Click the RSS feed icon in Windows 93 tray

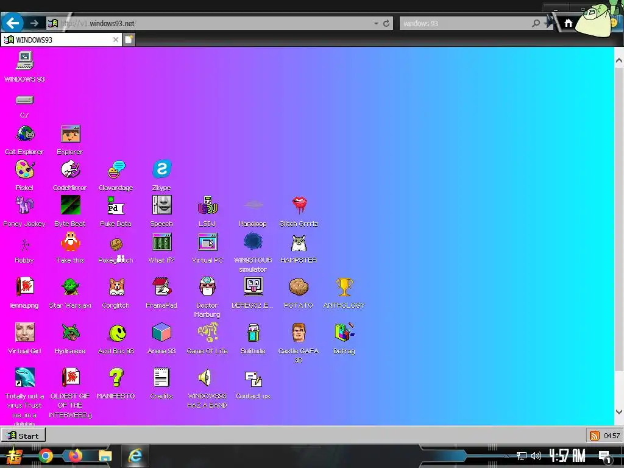click(x=595, y=436)
